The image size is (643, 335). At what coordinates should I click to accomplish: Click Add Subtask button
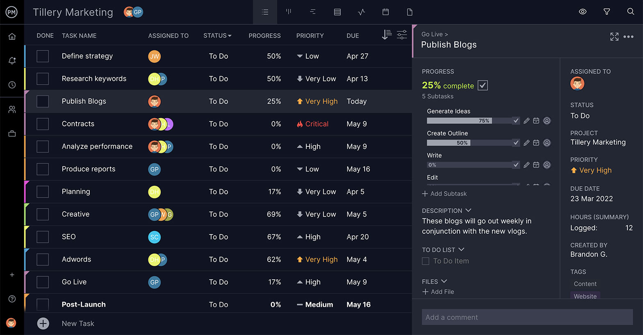point(445,194)
